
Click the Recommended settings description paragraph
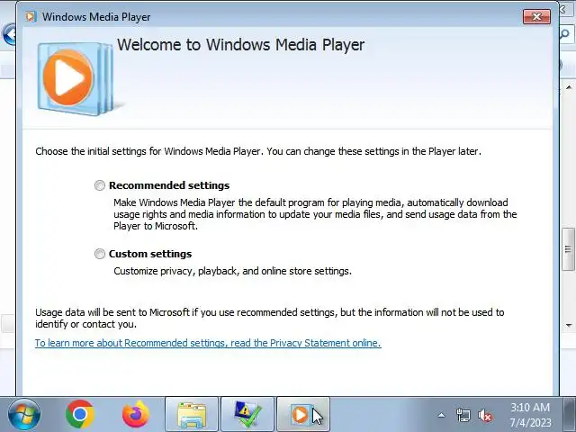[x=315, y=214]
